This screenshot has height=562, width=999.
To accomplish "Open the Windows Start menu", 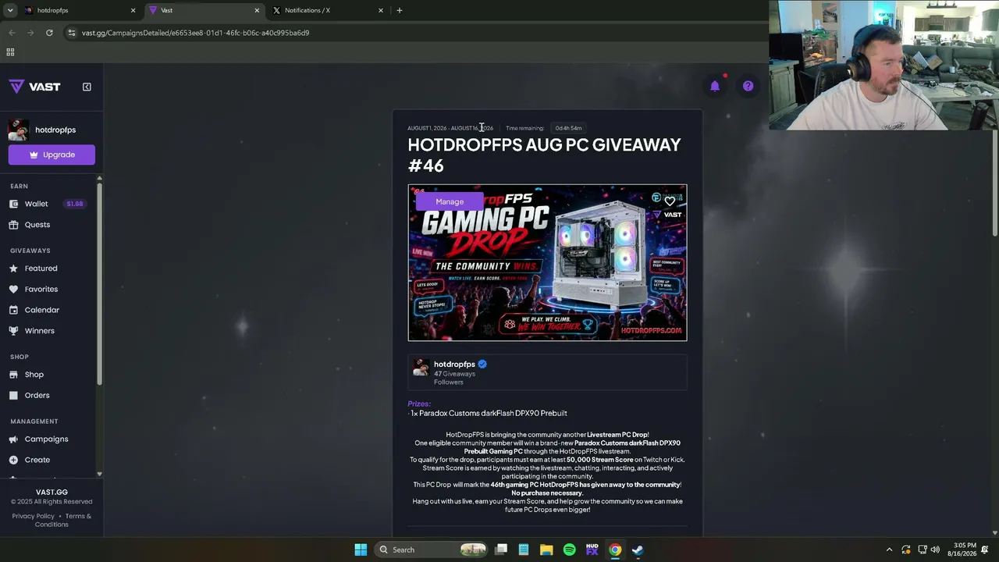I will tap(361, 550).
